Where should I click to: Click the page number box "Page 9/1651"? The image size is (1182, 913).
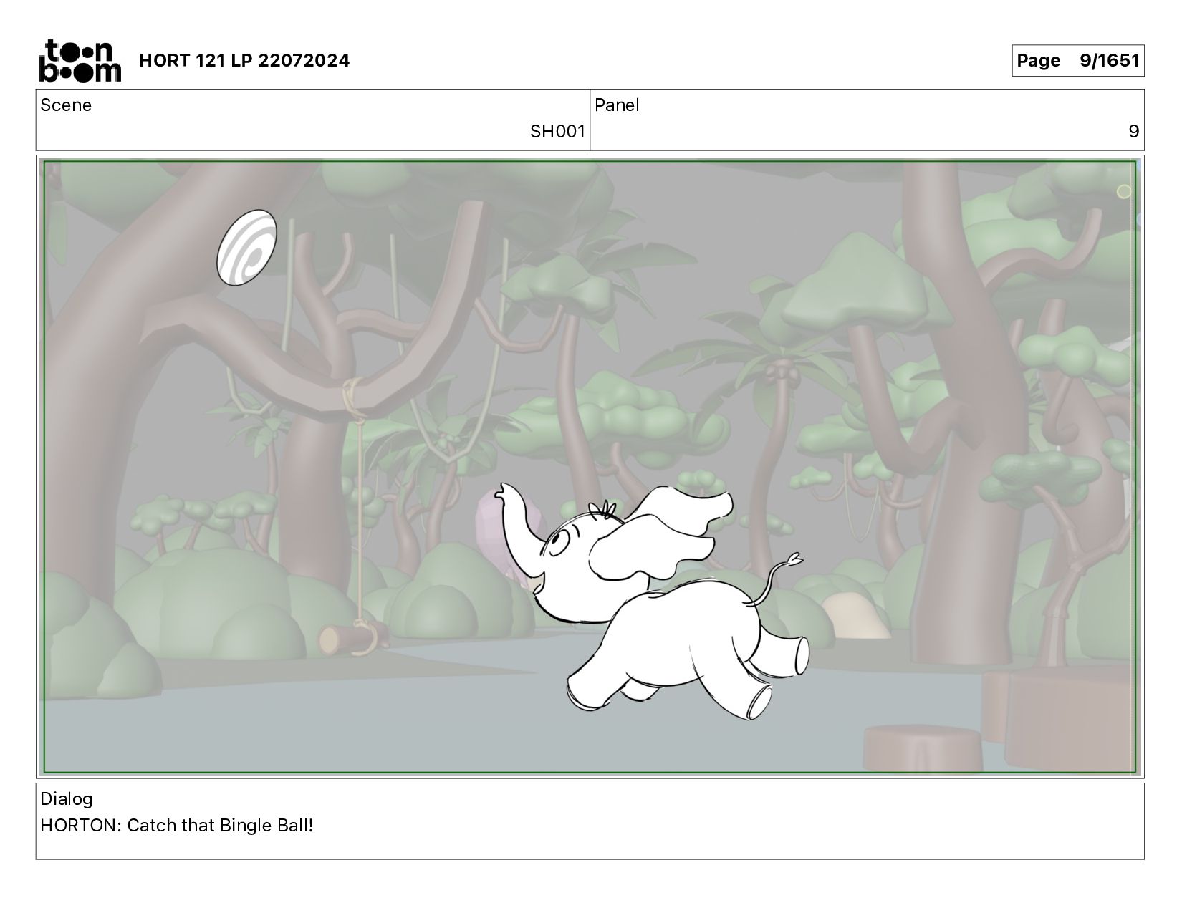[1077, 60]
